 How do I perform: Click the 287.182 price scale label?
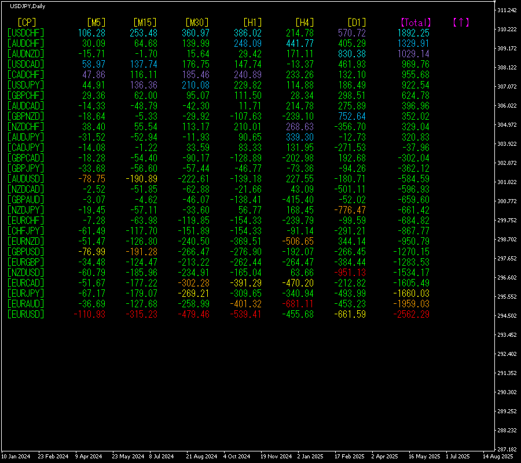tap(507, 449)
